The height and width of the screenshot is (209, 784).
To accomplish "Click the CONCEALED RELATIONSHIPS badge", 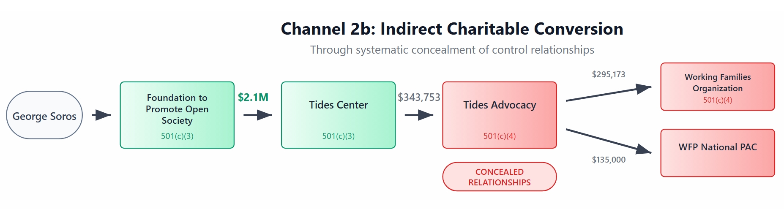I will (x=500, y=177).
